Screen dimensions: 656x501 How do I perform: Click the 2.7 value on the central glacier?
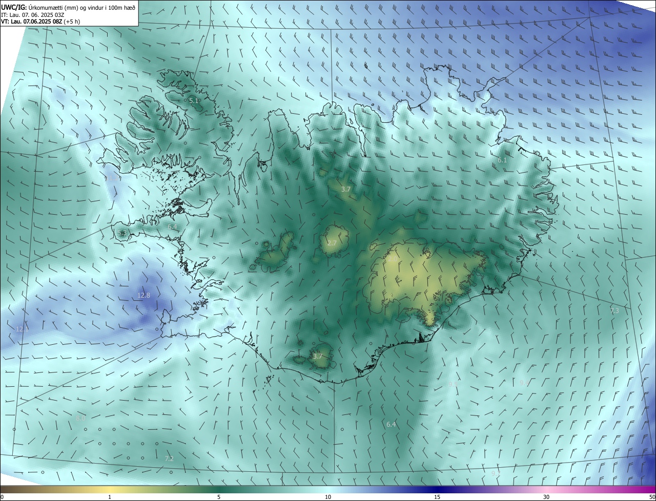click(x=332, y=243)
